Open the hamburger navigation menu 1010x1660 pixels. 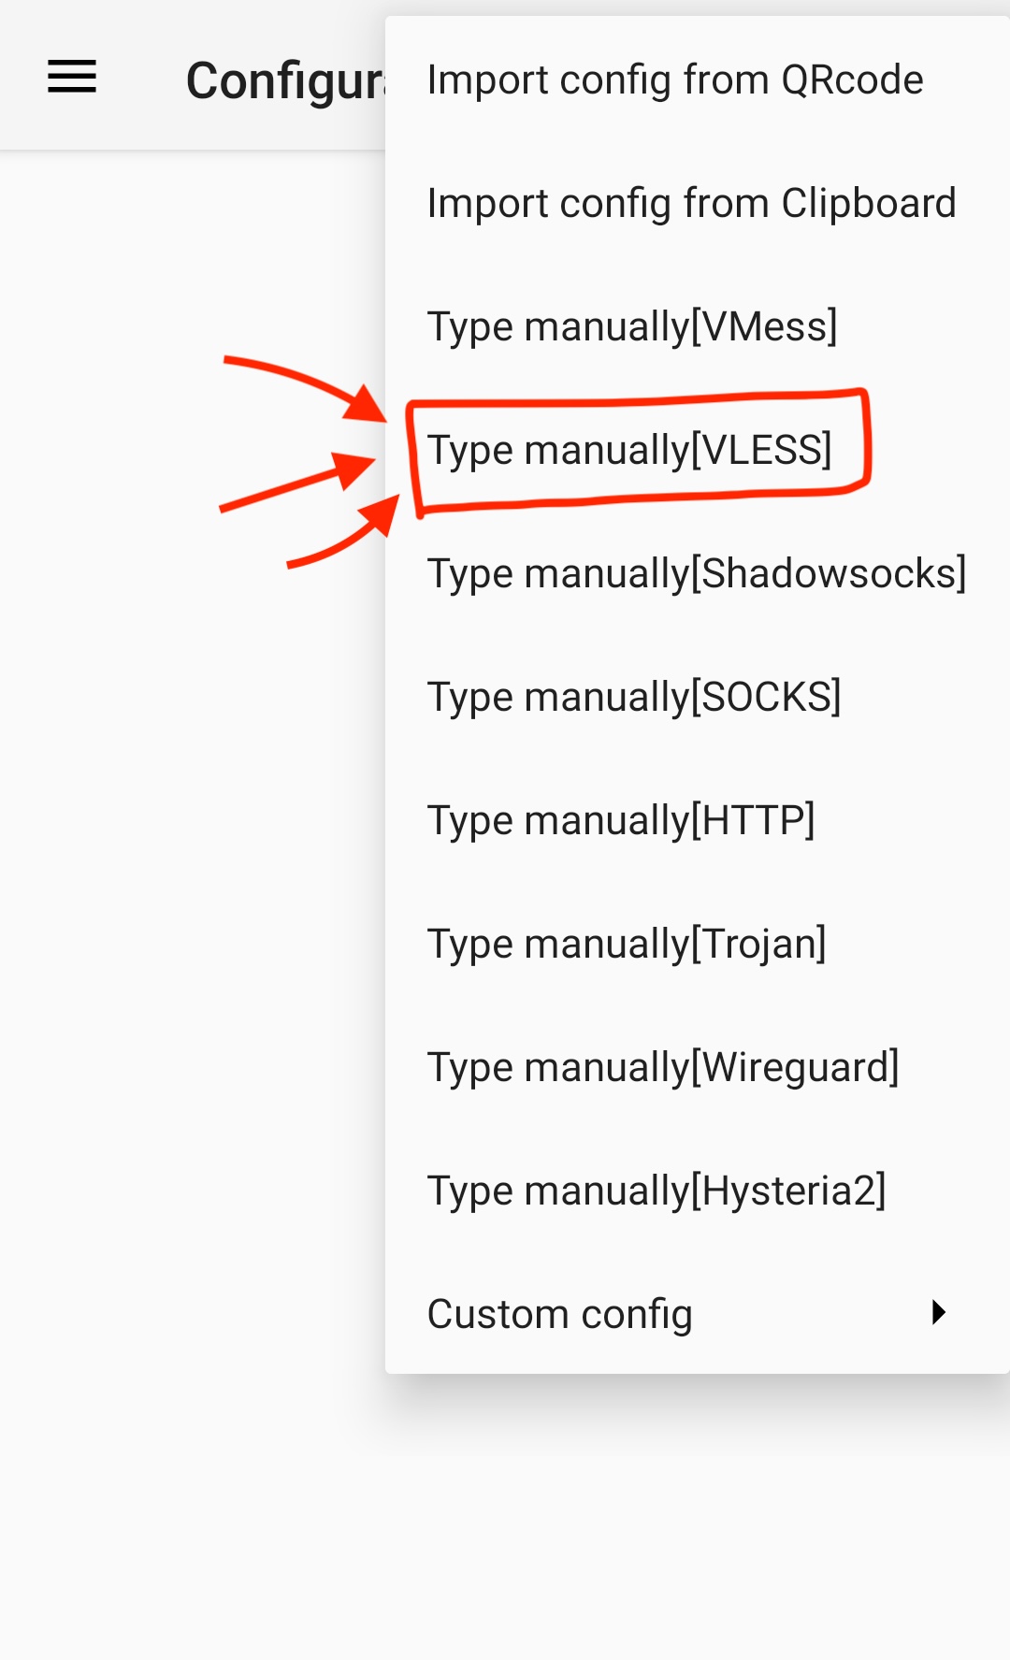point(72,77)
